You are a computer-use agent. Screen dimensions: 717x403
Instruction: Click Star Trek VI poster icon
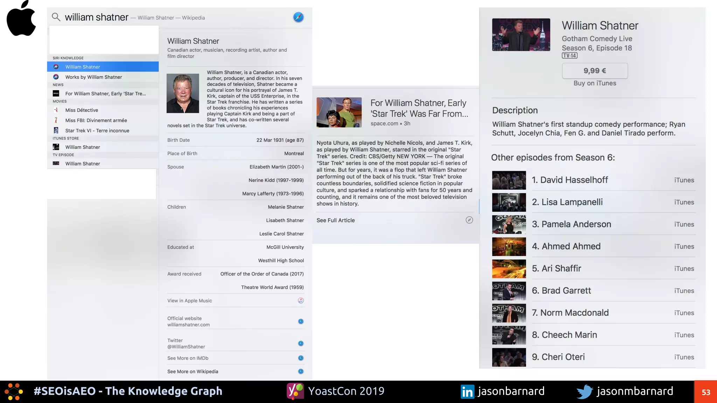[56, 130]
